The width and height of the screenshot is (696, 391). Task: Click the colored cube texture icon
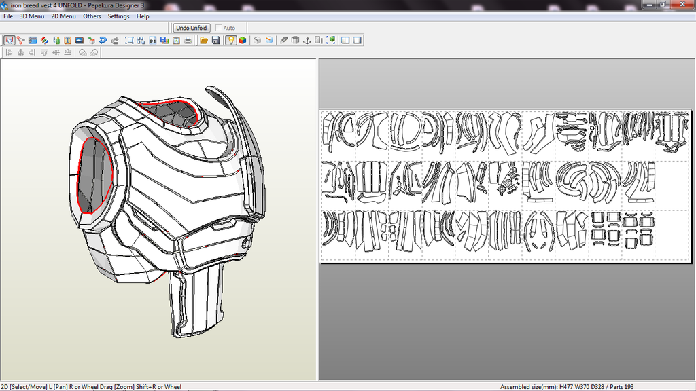[x=243, y=41]
